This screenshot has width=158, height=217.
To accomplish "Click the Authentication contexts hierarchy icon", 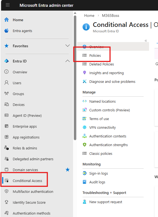I will tap(84, 136).
